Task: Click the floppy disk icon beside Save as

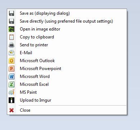Action: (12, 13)
